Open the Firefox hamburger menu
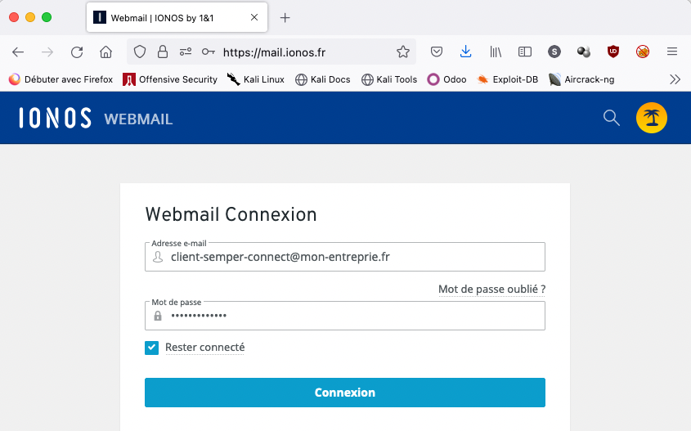 click(672, 52)
